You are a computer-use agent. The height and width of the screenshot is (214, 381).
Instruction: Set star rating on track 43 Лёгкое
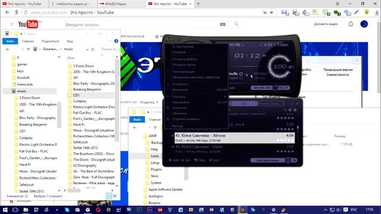point(285,140)
